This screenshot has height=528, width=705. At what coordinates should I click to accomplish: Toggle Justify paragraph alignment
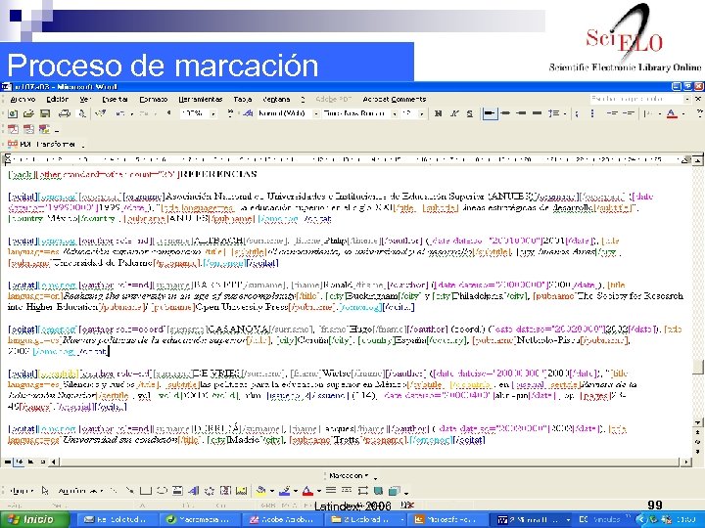click(x=537, y=114)
